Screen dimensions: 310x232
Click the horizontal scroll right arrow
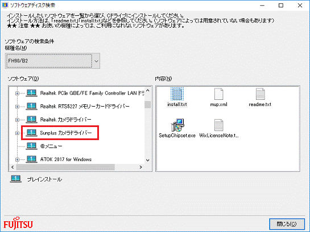click(140, 167)
